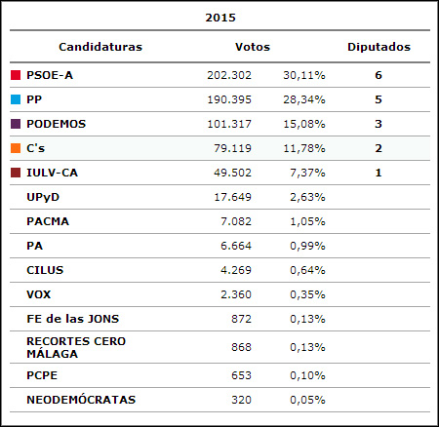The image size is (439, 427).
Task: Select the Candidaturas column header
Action: point(100,47)
